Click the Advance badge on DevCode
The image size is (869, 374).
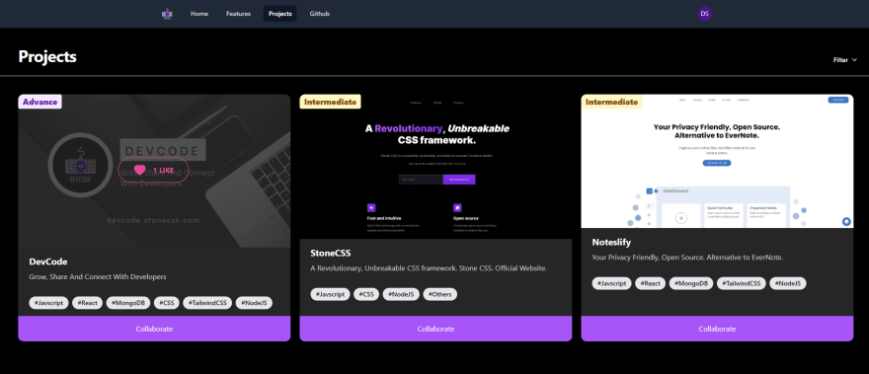click(39, 102)
